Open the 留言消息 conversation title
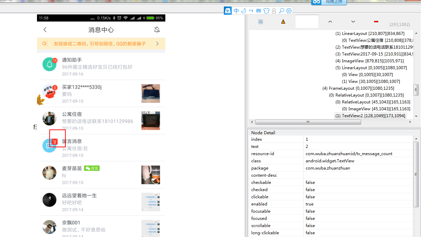 (72, 141)
